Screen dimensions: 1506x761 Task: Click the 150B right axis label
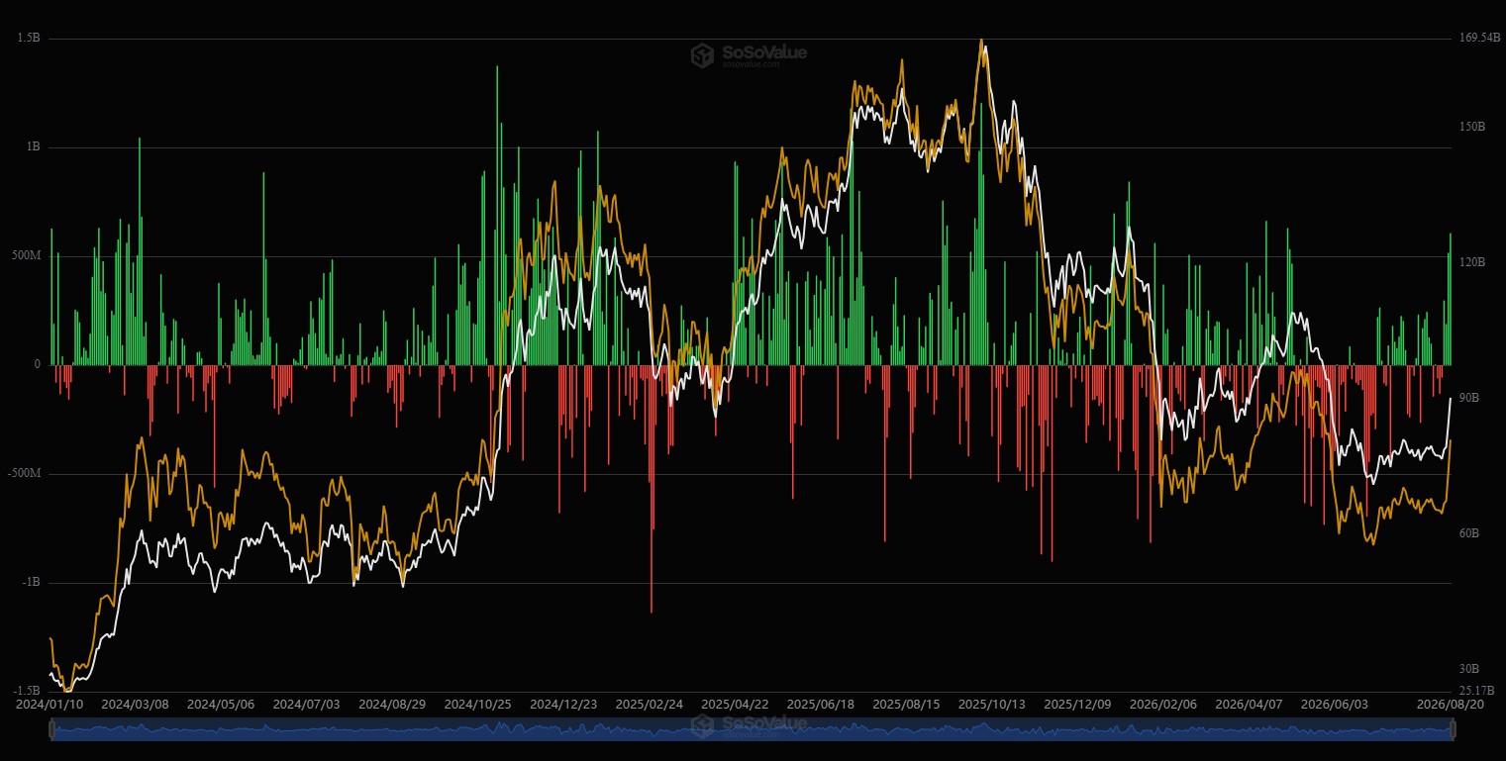pos(1472,127)
